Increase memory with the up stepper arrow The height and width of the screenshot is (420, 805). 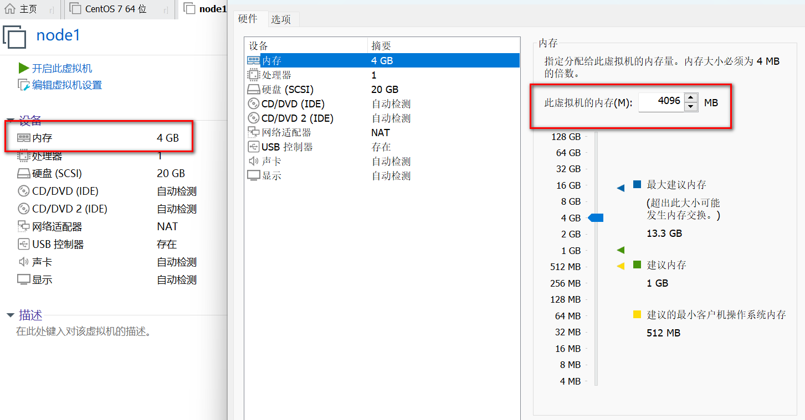pos(691,97)
